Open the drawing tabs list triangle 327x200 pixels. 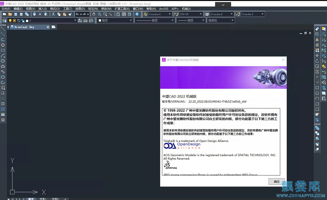pos(8,27)
